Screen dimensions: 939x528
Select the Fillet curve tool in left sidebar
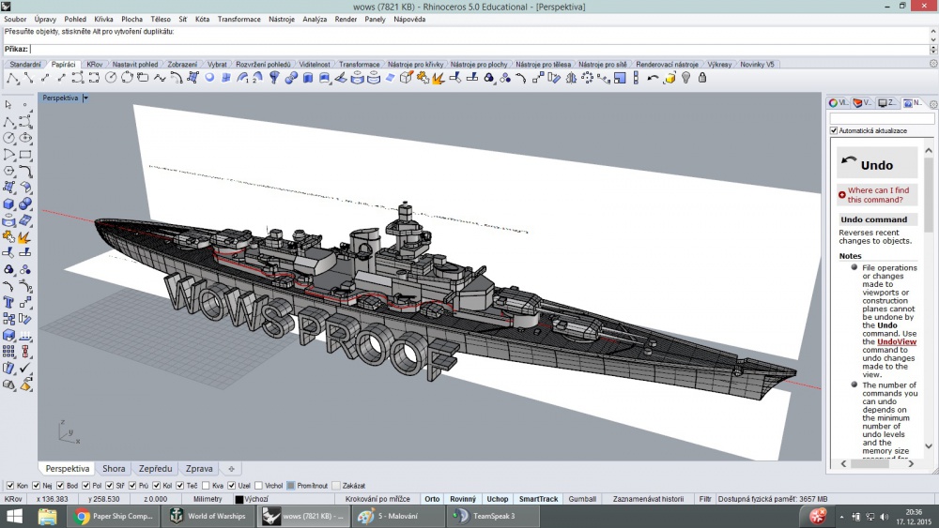[25, 171]
